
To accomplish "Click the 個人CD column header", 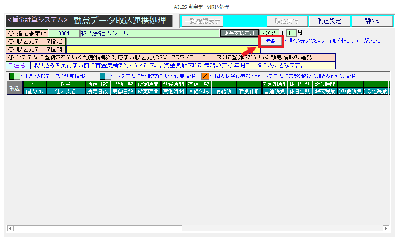I will point(34,92).
